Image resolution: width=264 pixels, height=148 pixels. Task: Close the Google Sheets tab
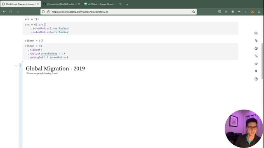[x=120, y=4]
